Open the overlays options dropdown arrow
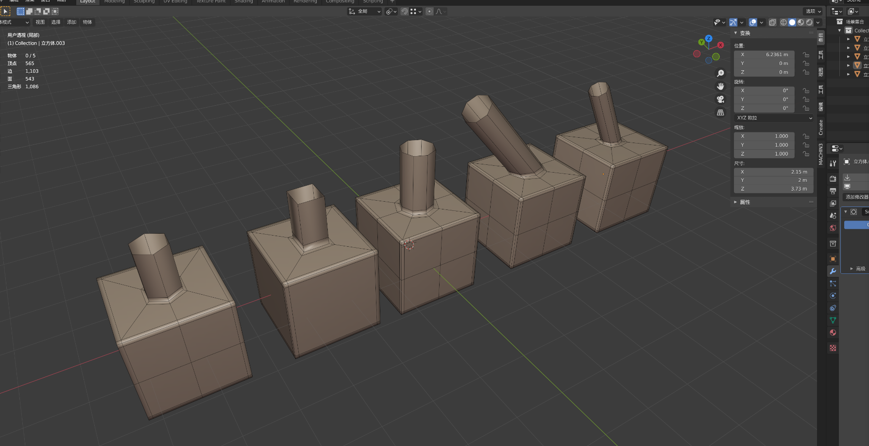869x446 pixels. (761, 22)
